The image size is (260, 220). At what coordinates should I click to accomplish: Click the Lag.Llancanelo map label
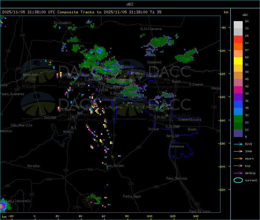pyautogui.click(x=18, y=201)
